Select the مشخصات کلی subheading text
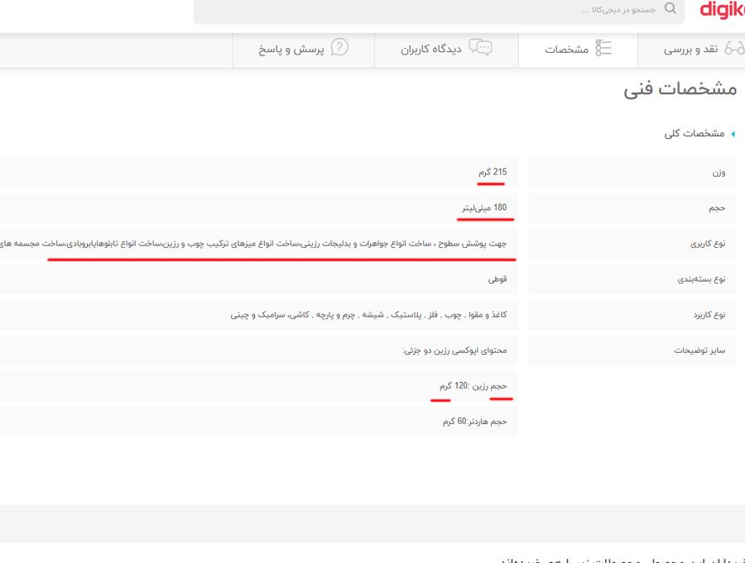 coord(695,134)
